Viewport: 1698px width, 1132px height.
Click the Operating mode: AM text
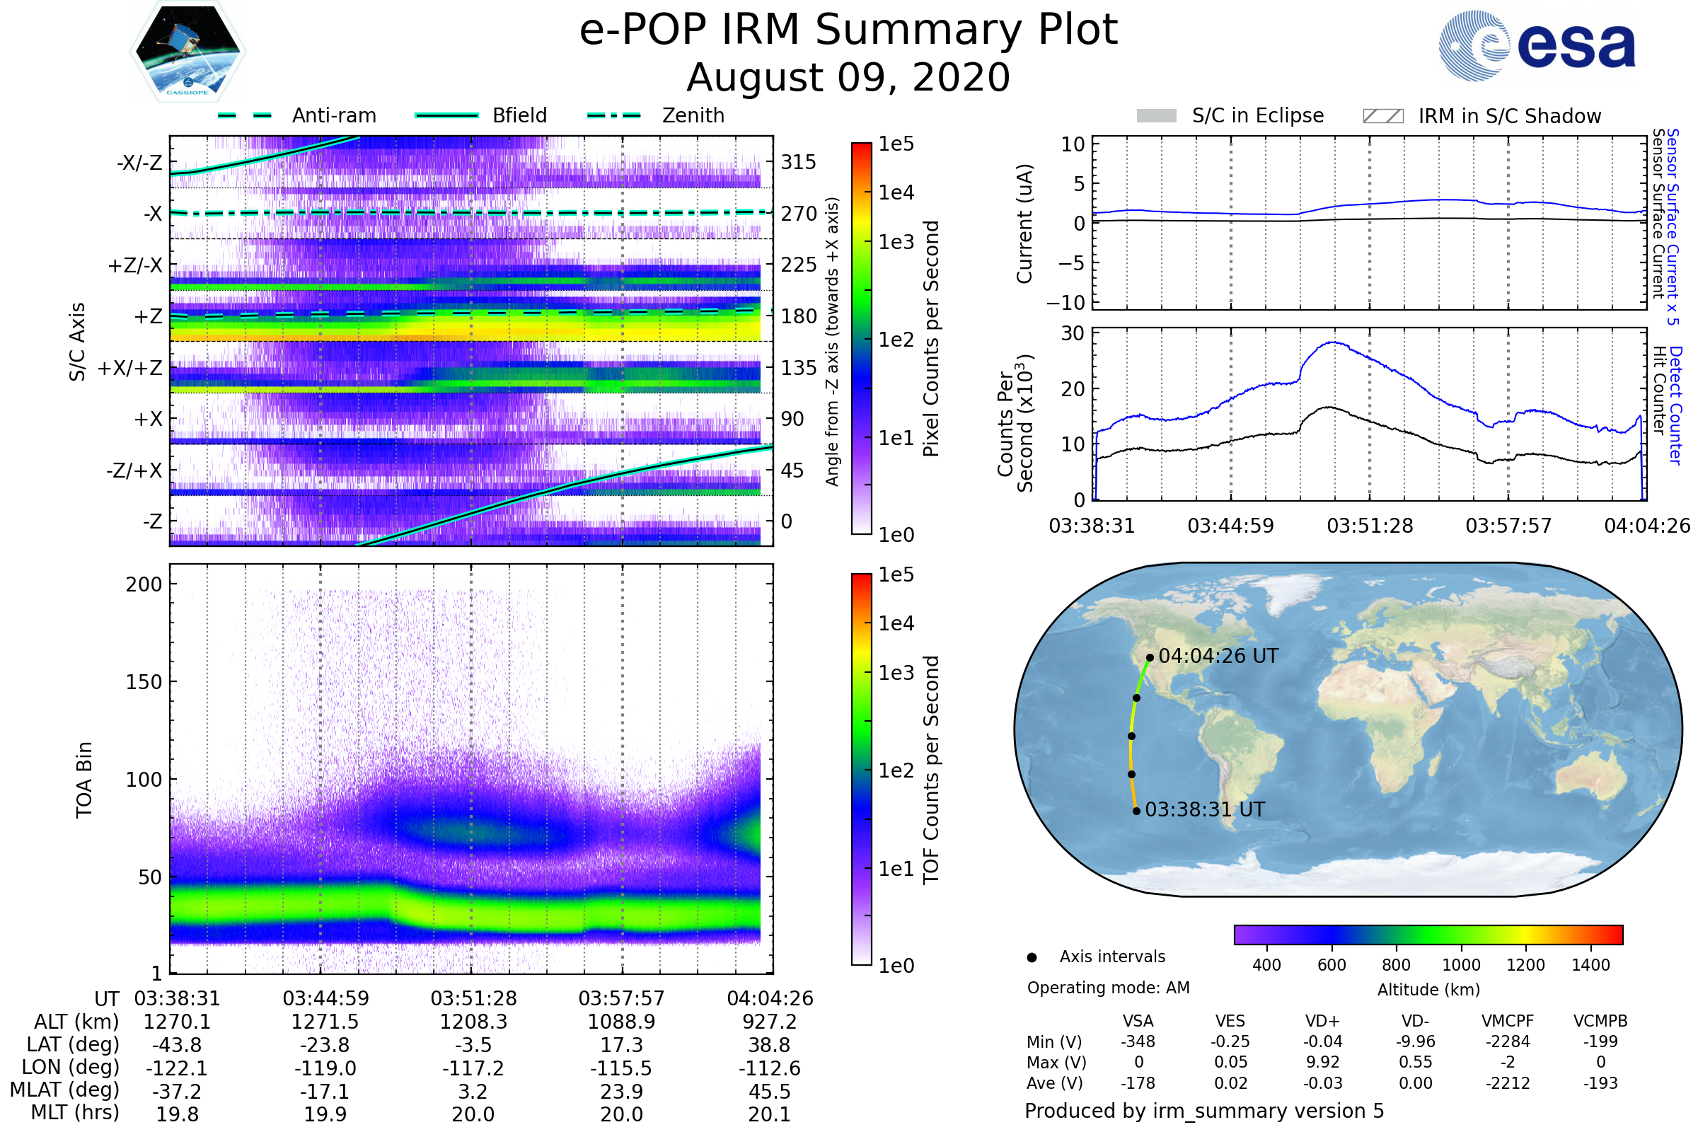click(1108, 988)
